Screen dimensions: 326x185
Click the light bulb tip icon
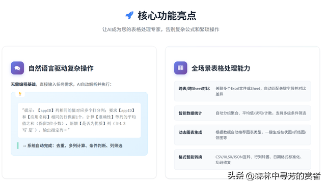[x=20, y=94]
